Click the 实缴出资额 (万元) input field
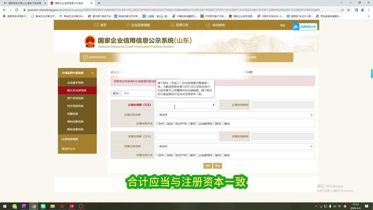Viewport: 373px width, 210px height. 186,136
